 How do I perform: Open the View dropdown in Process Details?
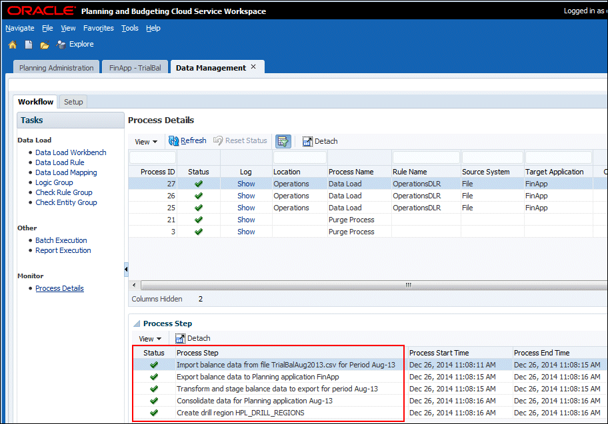pyautogui.click(x=146, y=142)
